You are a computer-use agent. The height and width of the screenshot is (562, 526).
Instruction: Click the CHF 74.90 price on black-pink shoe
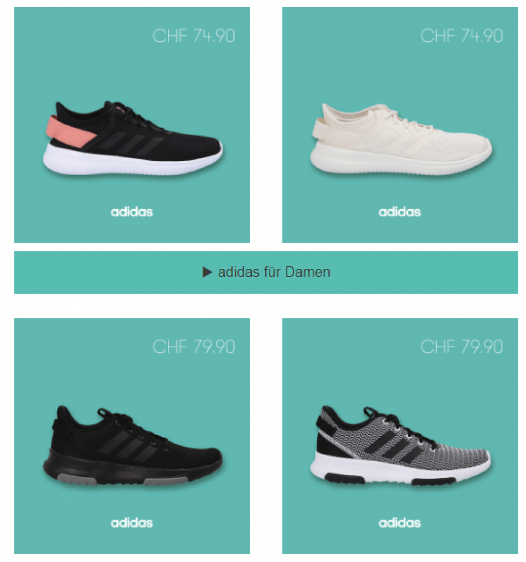194,36
